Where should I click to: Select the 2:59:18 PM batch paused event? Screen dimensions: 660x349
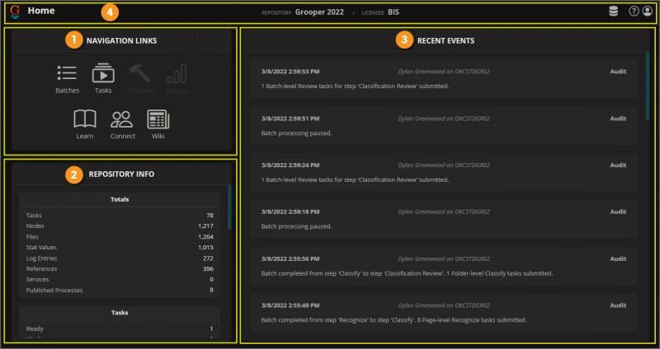(x=444, y=219)
